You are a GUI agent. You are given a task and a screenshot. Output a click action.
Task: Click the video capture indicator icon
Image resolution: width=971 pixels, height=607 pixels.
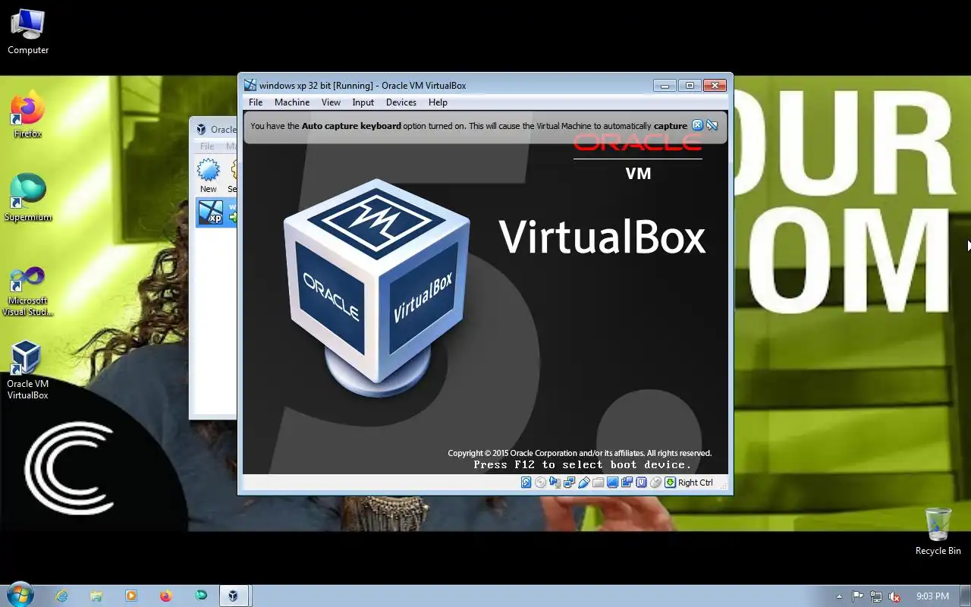(x=627, y=483)
